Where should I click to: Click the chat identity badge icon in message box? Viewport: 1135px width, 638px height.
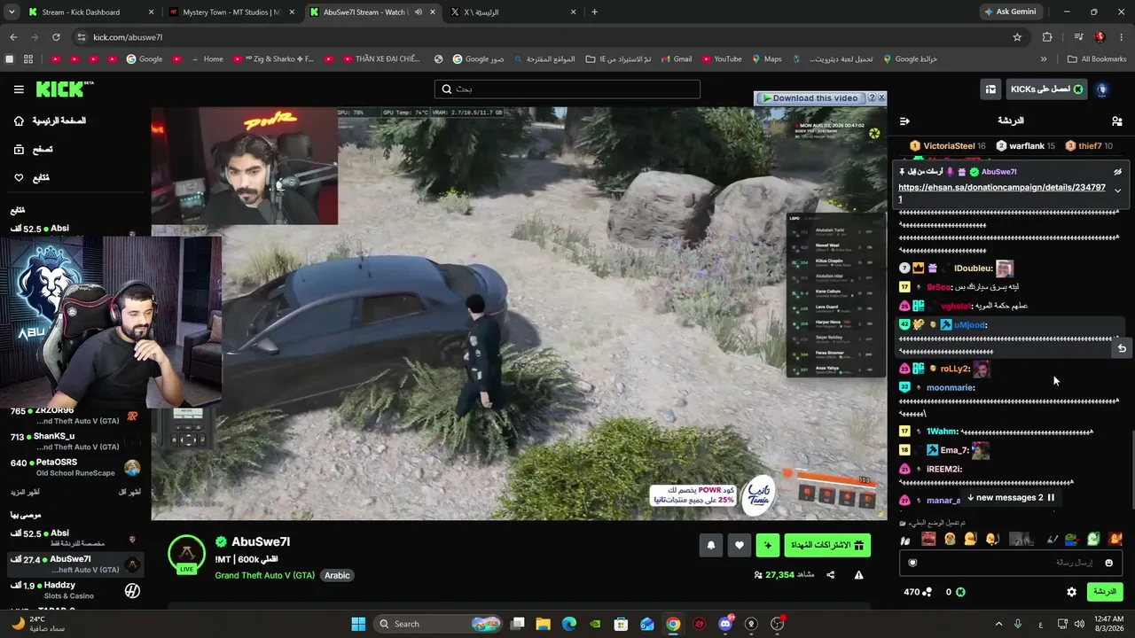pyautogui.click(x=912, y=563)
